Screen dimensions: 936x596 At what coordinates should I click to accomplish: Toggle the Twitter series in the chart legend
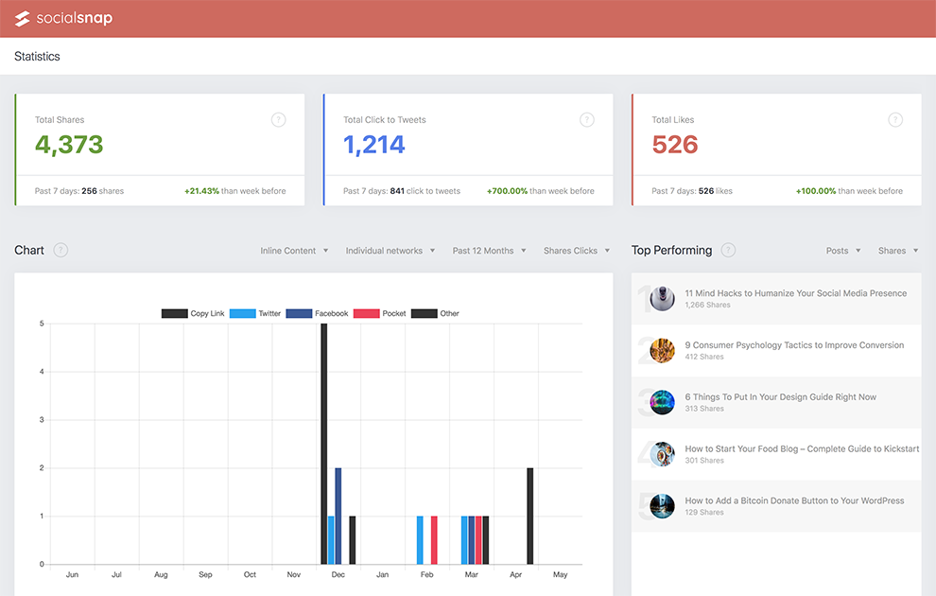pos(255,313)
